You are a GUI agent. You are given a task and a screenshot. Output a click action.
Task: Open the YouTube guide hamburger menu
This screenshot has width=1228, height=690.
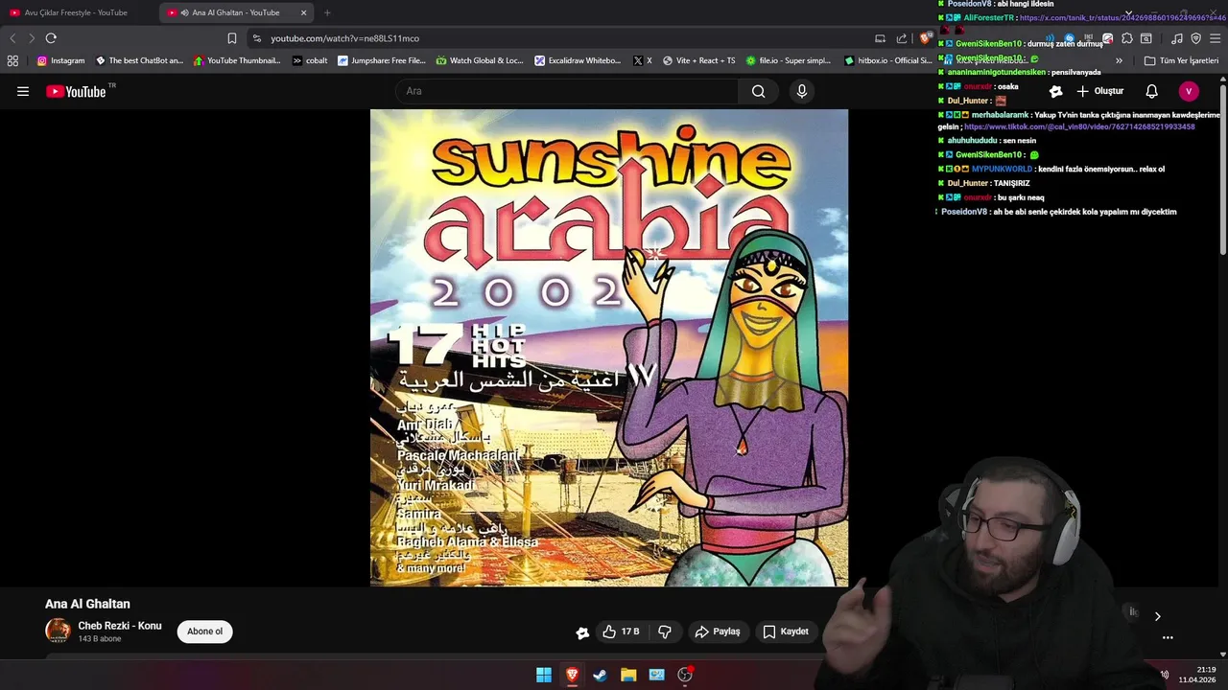pyautogui.click(x=23, y=91)
